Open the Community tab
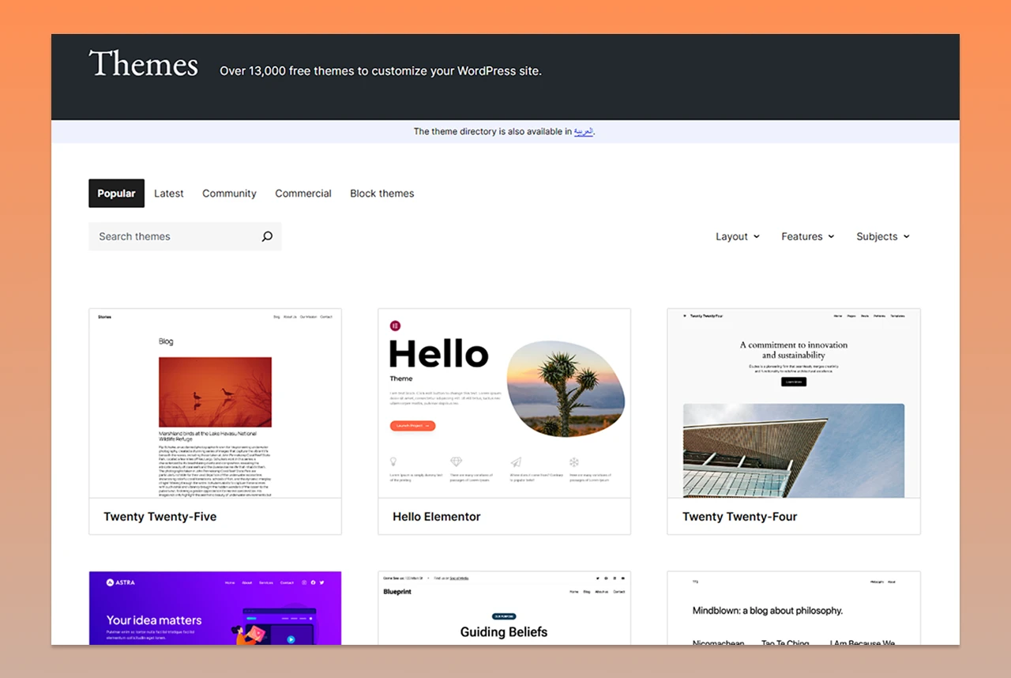Viewport: 1011px width, 678px height. point(229,194)
